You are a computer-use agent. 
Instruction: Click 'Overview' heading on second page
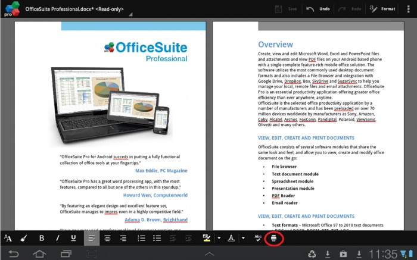pos(275,45)
